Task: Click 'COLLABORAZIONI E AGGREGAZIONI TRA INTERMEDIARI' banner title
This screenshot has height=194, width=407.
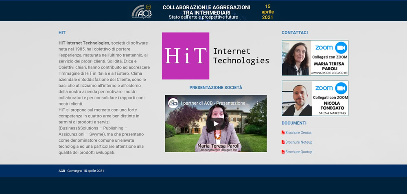Action: click(x=206, y=10)
